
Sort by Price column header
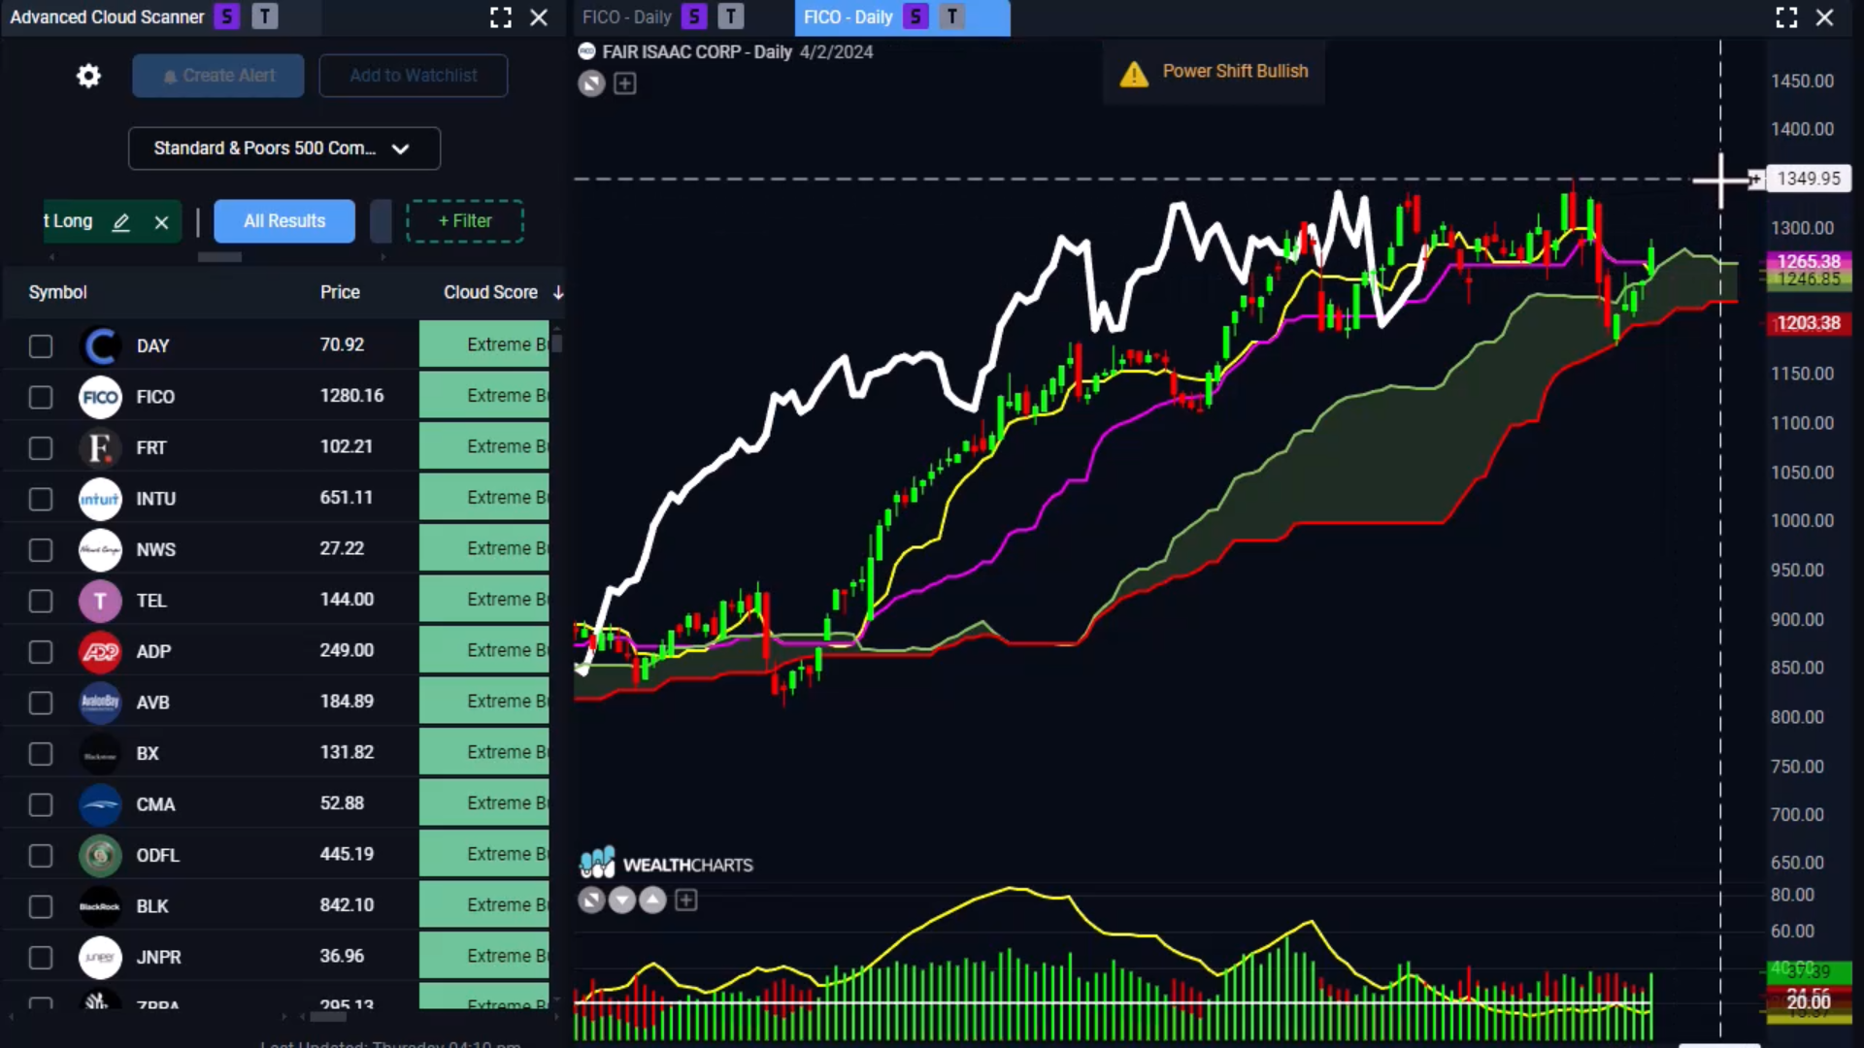[x=340, y=292]
